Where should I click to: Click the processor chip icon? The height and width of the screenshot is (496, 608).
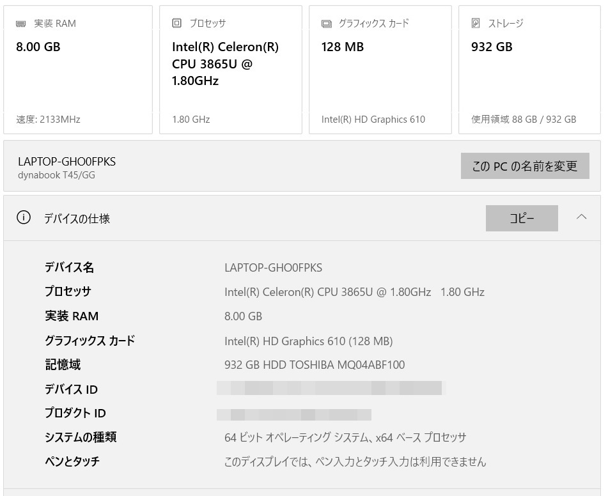177,24
